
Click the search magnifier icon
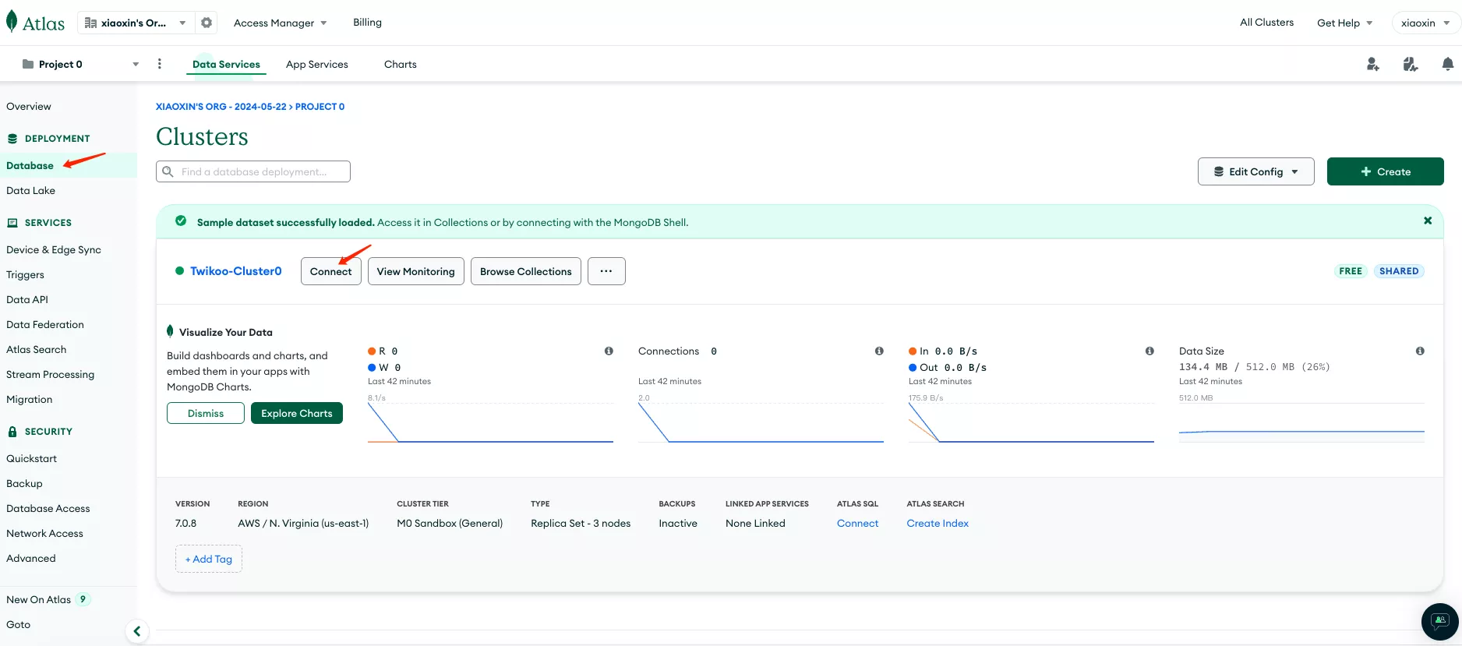[168, 171]
